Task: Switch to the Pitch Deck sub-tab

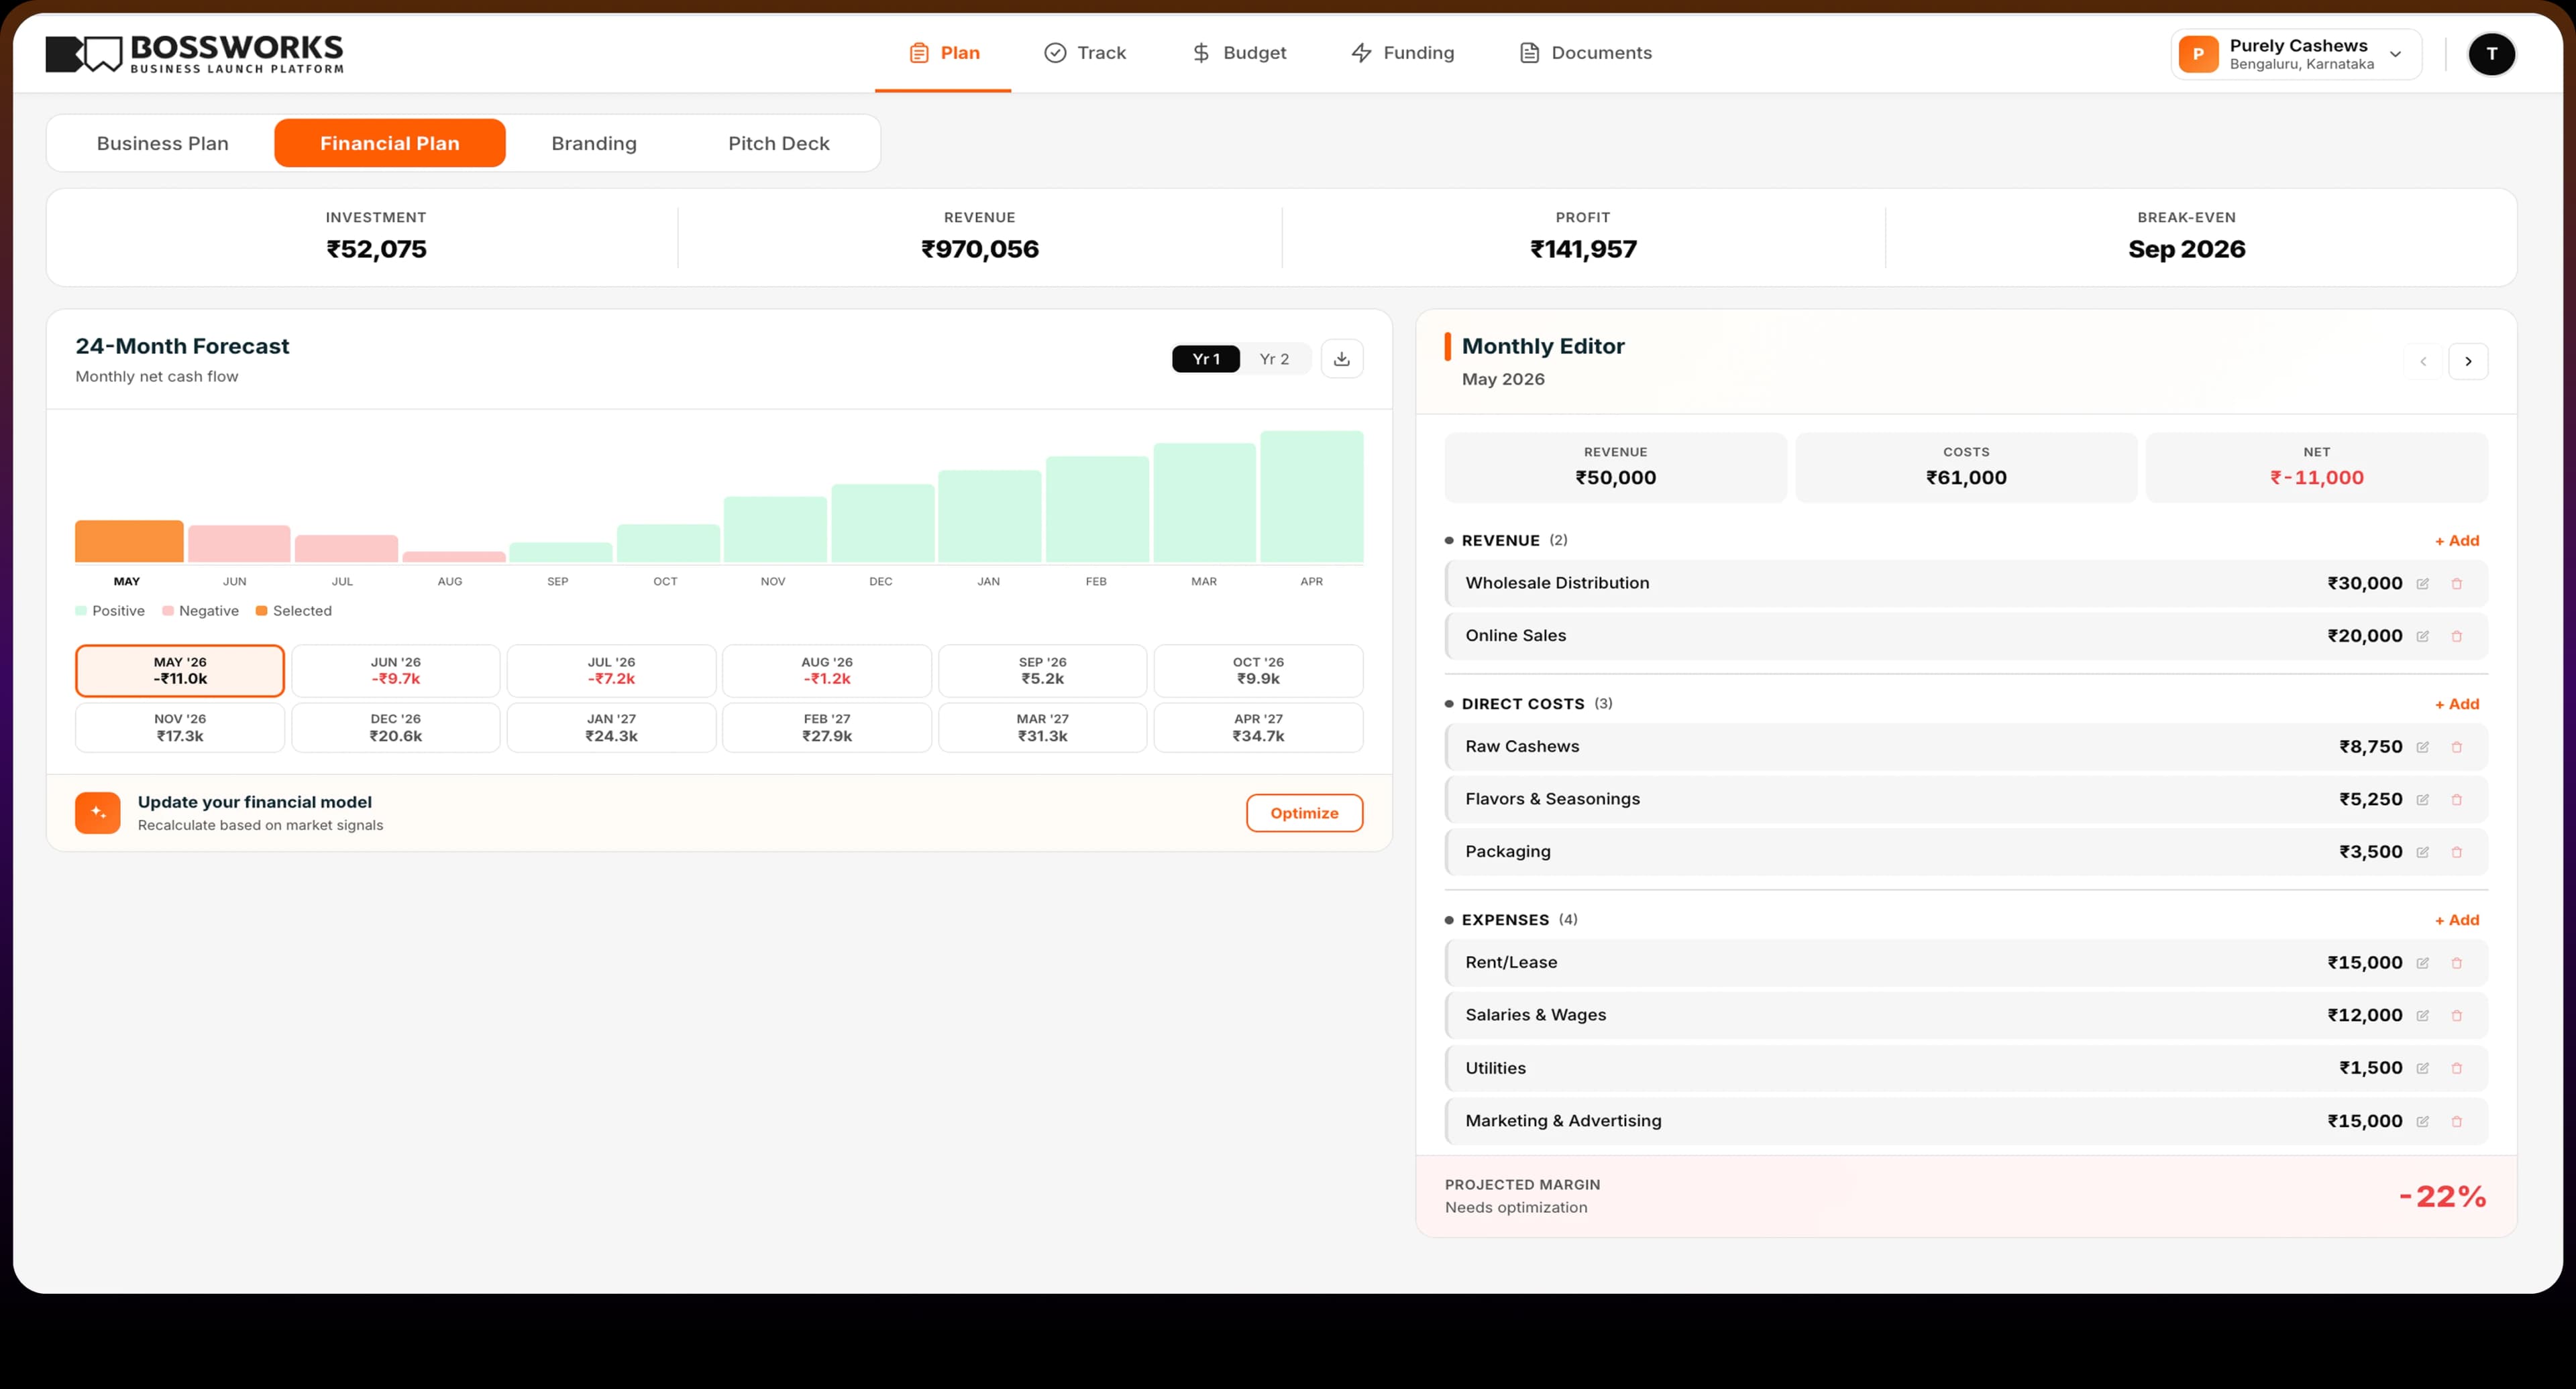Action: pyautogui.click(x=779, y=143)
